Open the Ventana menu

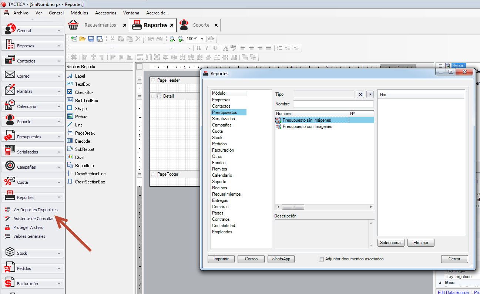tap(131, 13)
